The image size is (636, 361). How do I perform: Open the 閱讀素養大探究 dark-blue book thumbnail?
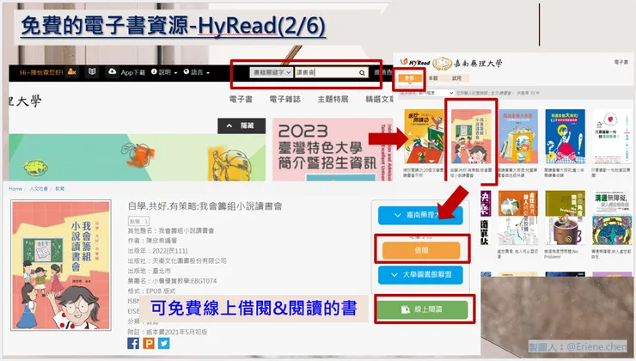pos(565,137)
